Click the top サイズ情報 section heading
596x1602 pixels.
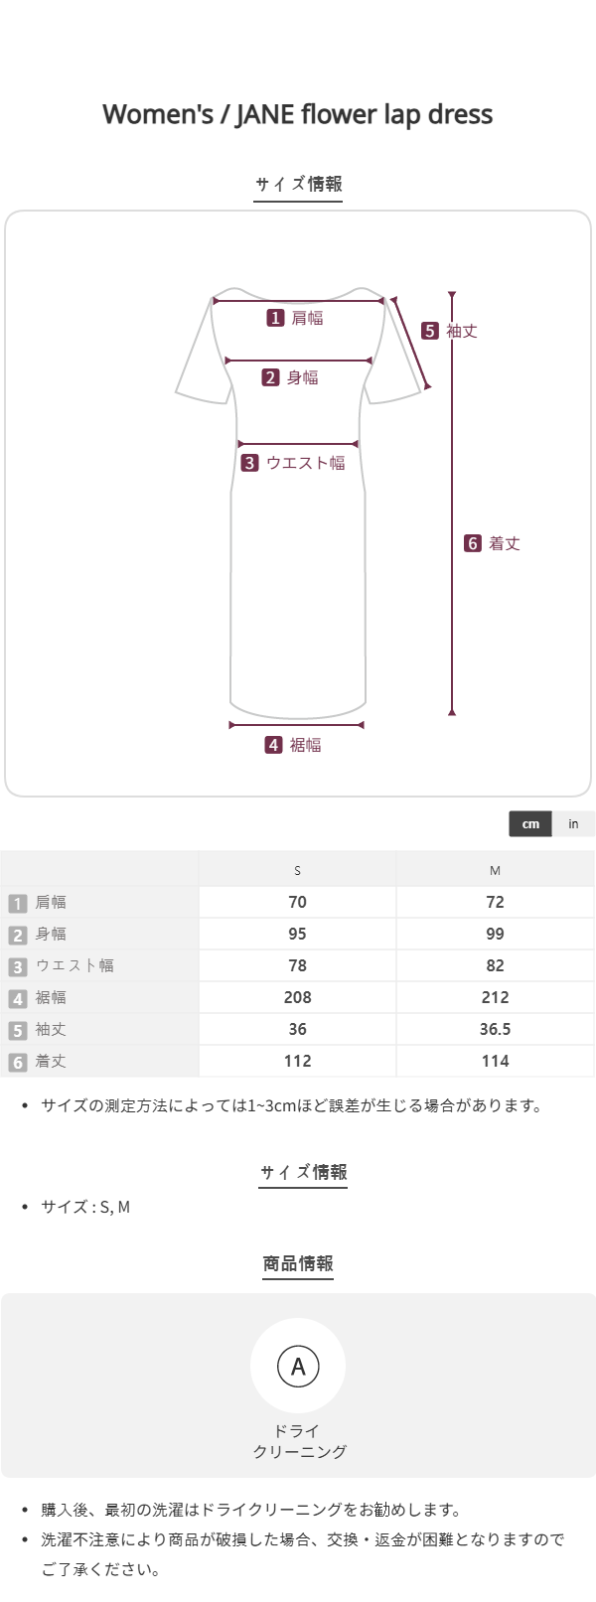coord(298,184)
